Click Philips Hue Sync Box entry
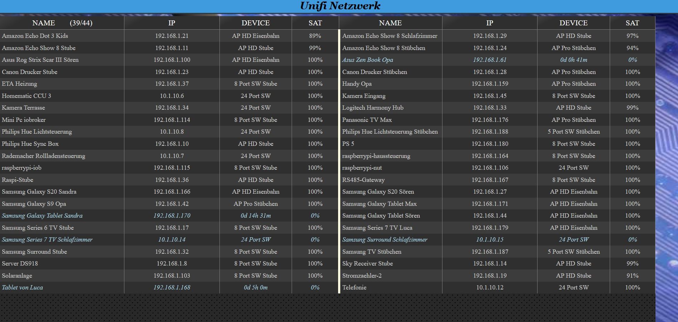The image size is (678, 322). (x=30, y=144)
